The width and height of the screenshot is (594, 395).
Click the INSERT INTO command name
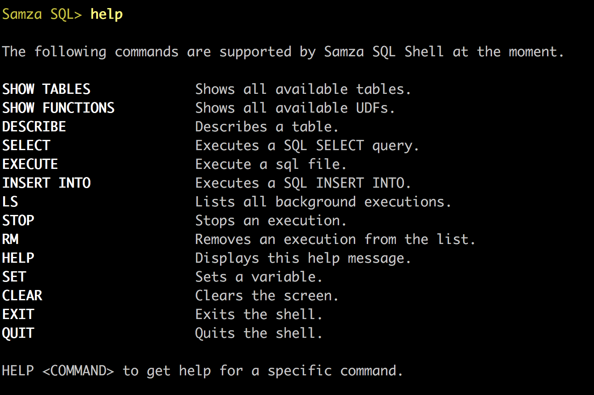46,183
